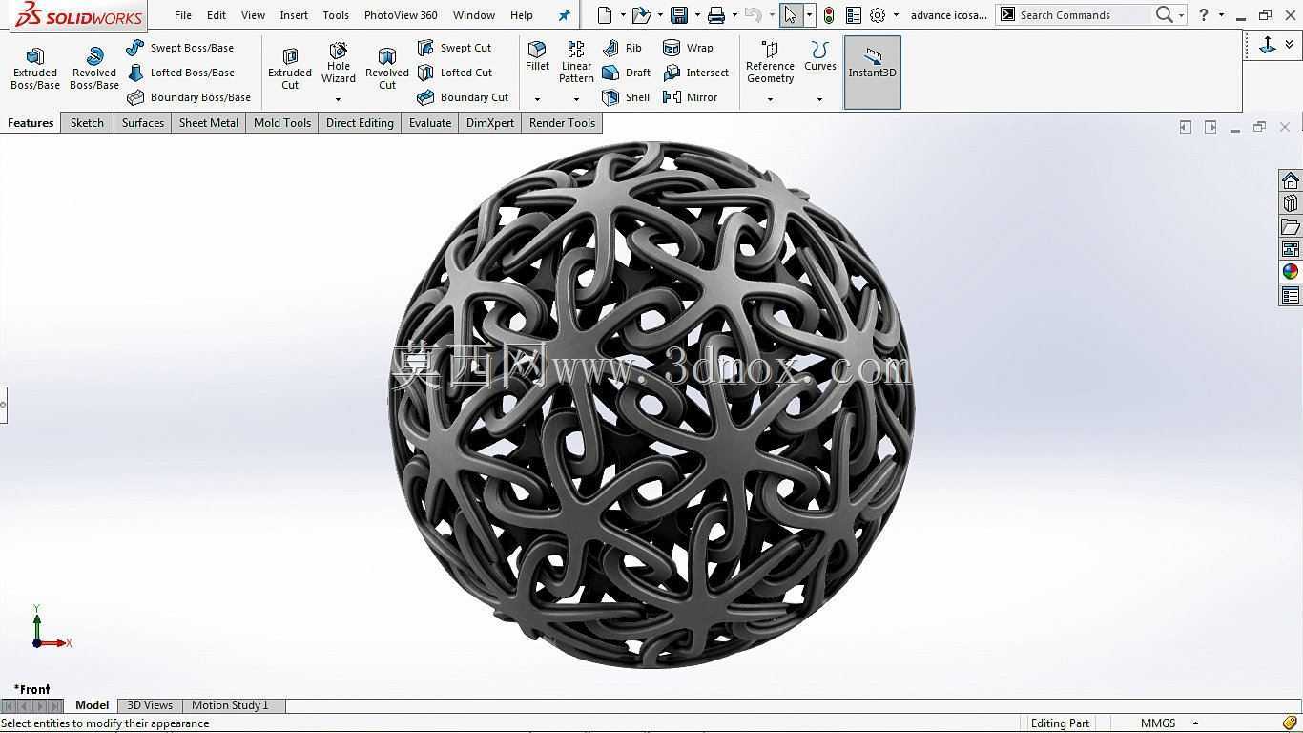Open Design Library in task pane

point(1291,203)
